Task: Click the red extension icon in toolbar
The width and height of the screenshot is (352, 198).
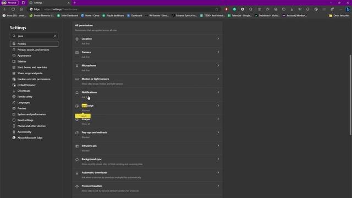Action: [226, 9]
